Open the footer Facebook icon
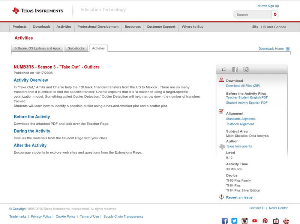The width and height of the screenshot is (300, 224). tap(225, 221)
